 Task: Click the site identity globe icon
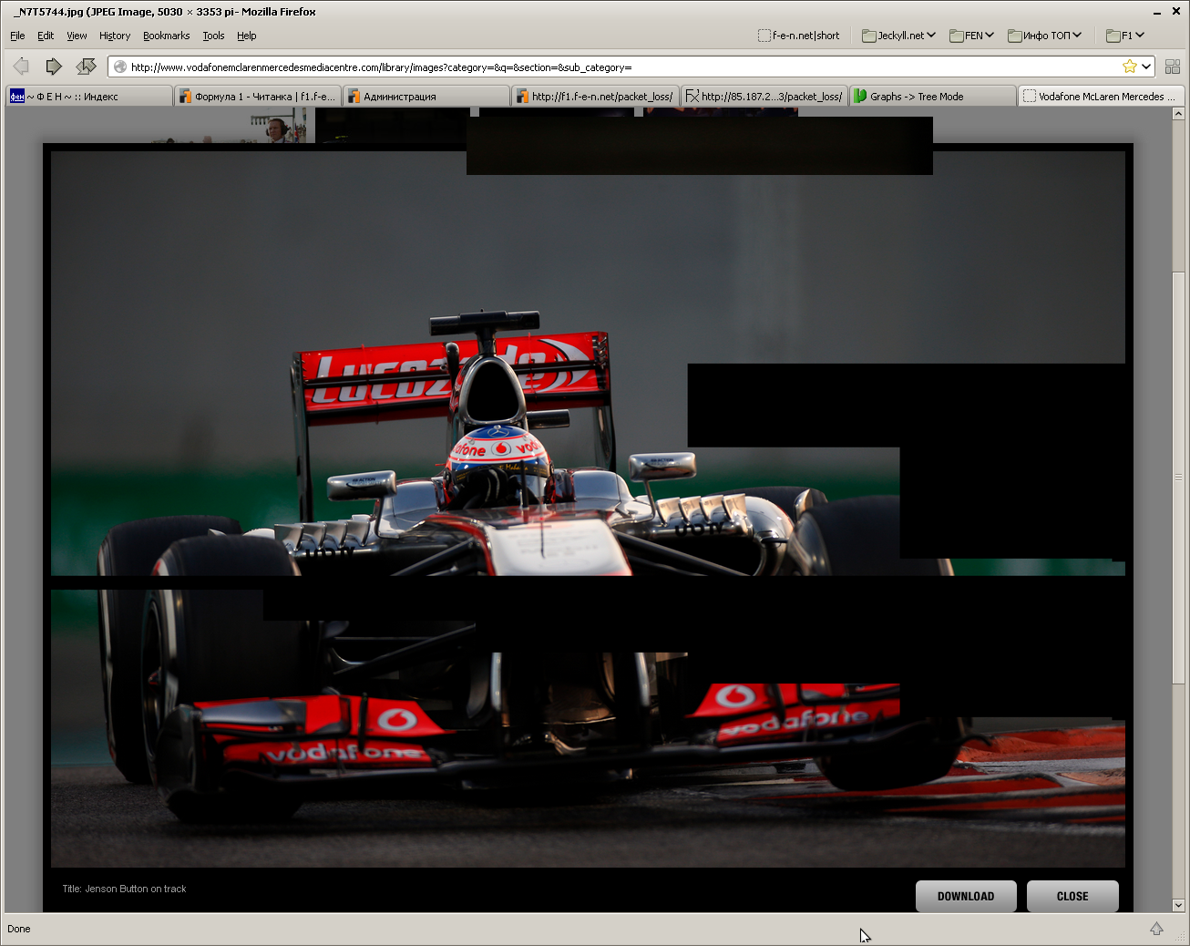point(120,67)
